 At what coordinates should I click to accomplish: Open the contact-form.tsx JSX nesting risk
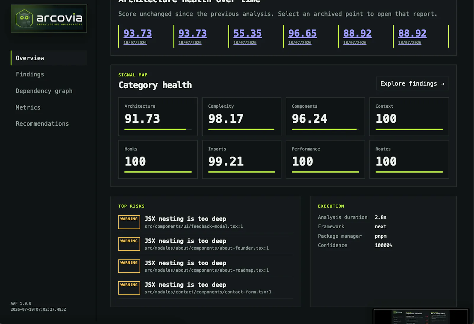click(206, 288)
